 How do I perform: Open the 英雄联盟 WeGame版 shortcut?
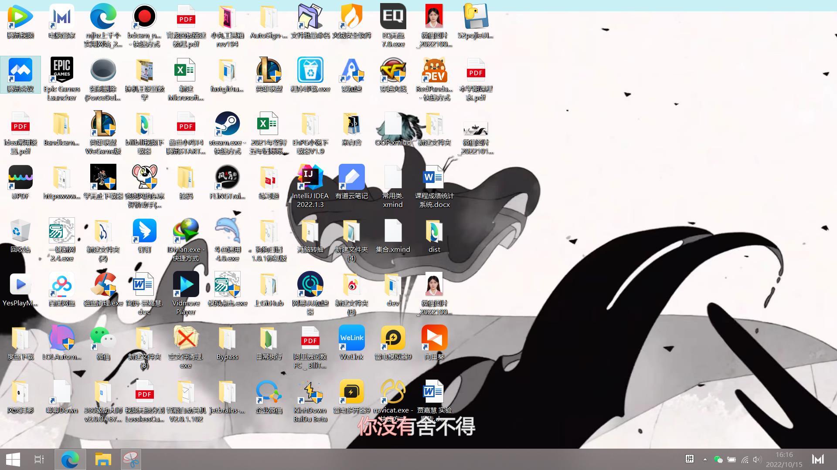tap(103, 132)
